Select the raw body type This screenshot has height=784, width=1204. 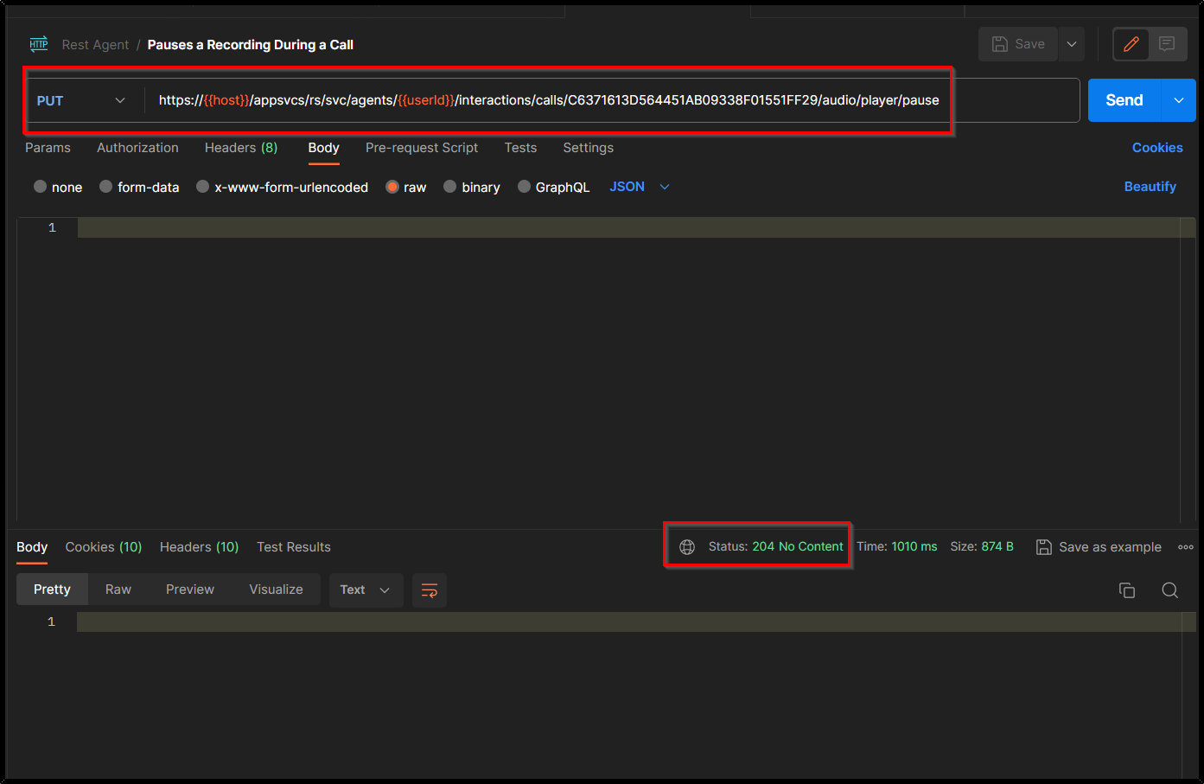[406, 187]
